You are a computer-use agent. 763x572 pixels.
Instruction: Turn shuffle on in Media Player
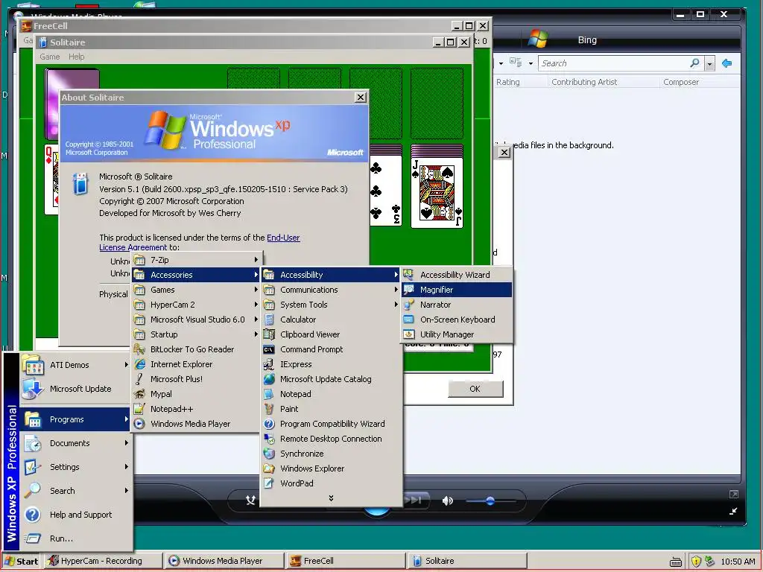[x=250, y=500]
